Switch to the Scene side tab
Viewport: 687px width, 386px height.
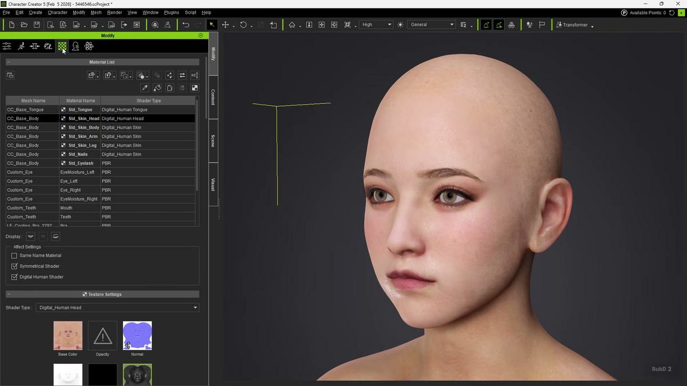[x=212, y=141]
